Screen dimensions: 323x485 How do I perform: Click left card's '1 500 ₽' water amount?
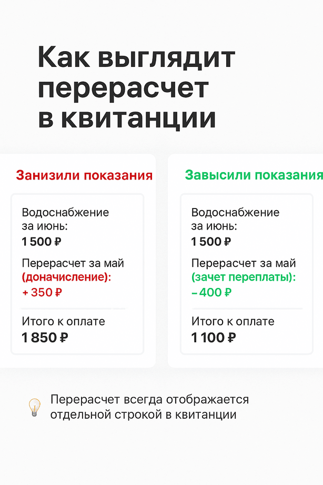(42, 242)
